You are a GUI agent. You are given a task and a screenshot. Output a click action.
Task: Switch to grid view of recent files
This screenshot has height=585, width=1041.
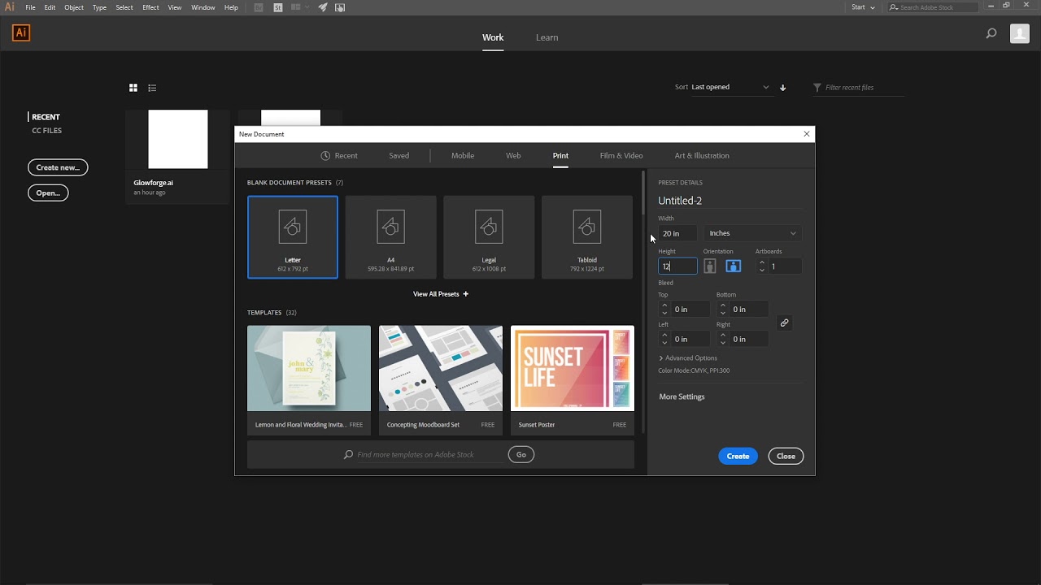[x=133, y=88]
